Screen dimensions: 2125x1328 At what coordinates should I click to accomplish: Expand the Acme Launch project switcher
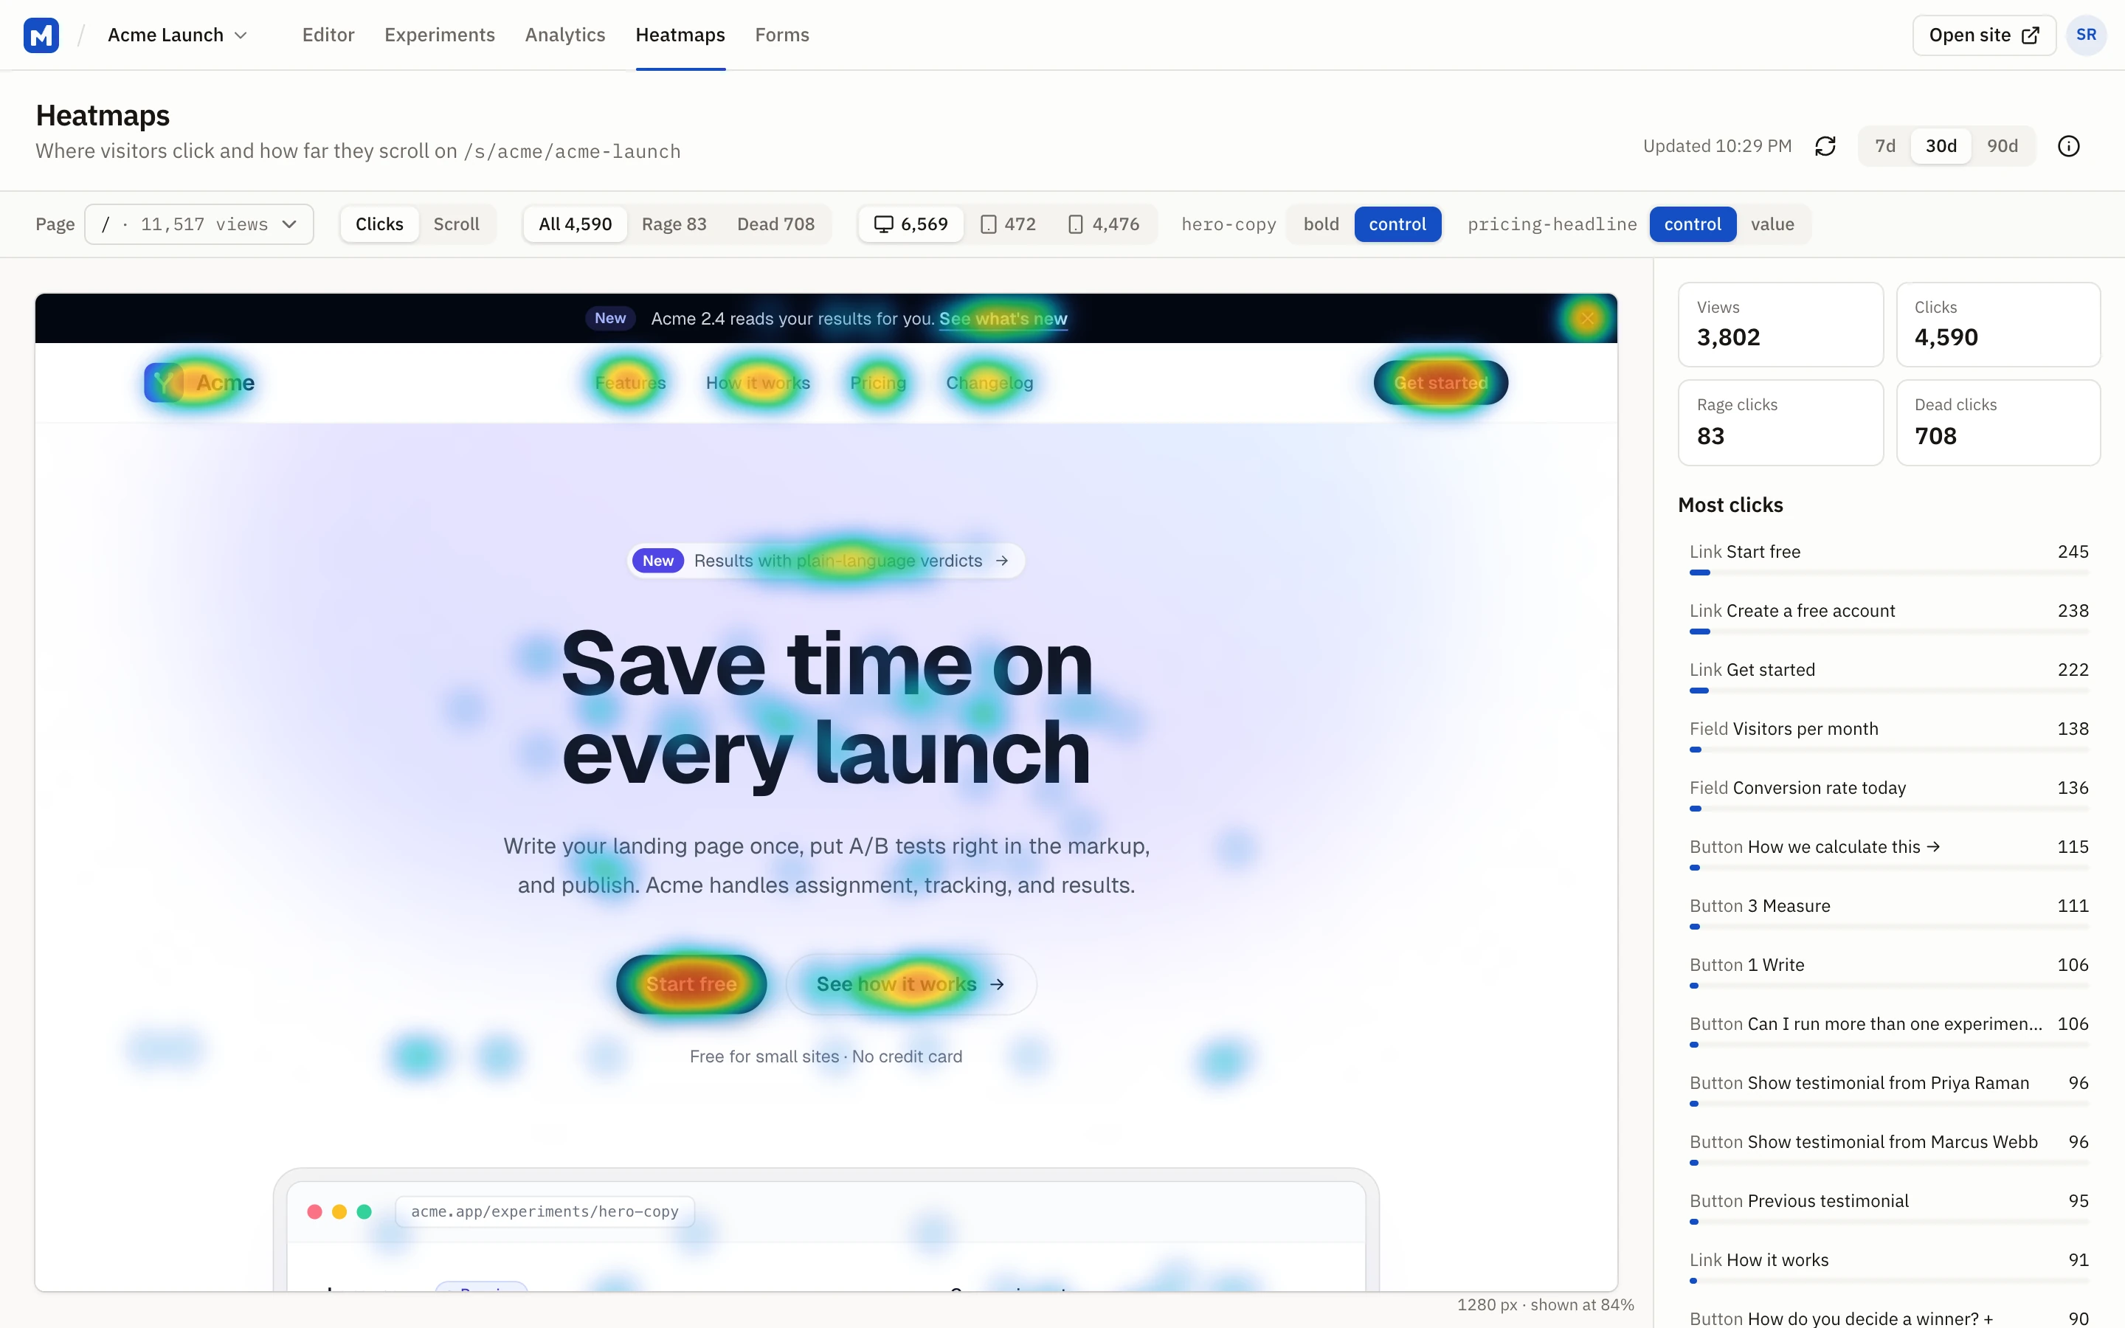pyautogui.click(x=177, y=35)
